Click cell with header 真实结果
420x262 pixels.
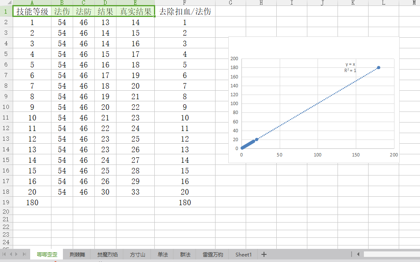click(x=135, y=11)
